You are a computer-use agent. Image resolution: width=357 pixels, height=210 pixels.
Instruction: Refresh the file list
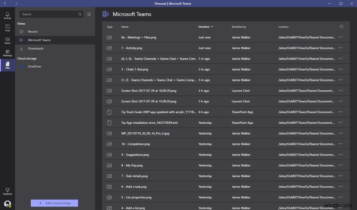click(x=341, y=27)
